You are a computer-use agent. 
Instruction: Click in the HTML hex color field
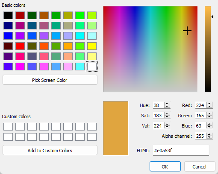point(181,151)
